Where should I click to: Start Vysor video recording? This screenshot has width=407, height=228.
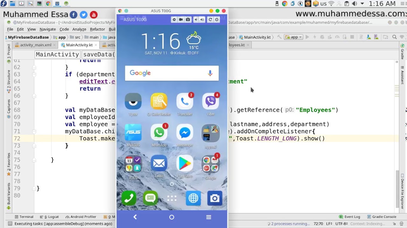click(x=181, y=20)
